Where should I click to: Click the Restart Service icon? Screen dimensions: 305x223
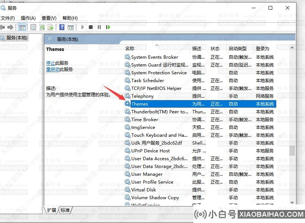click(x=108, y=27)
